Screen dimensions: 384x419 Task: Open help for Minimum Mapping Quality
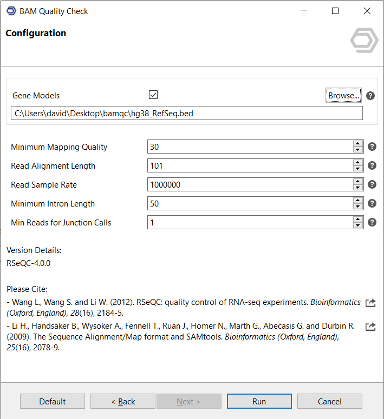pos(372,147)
